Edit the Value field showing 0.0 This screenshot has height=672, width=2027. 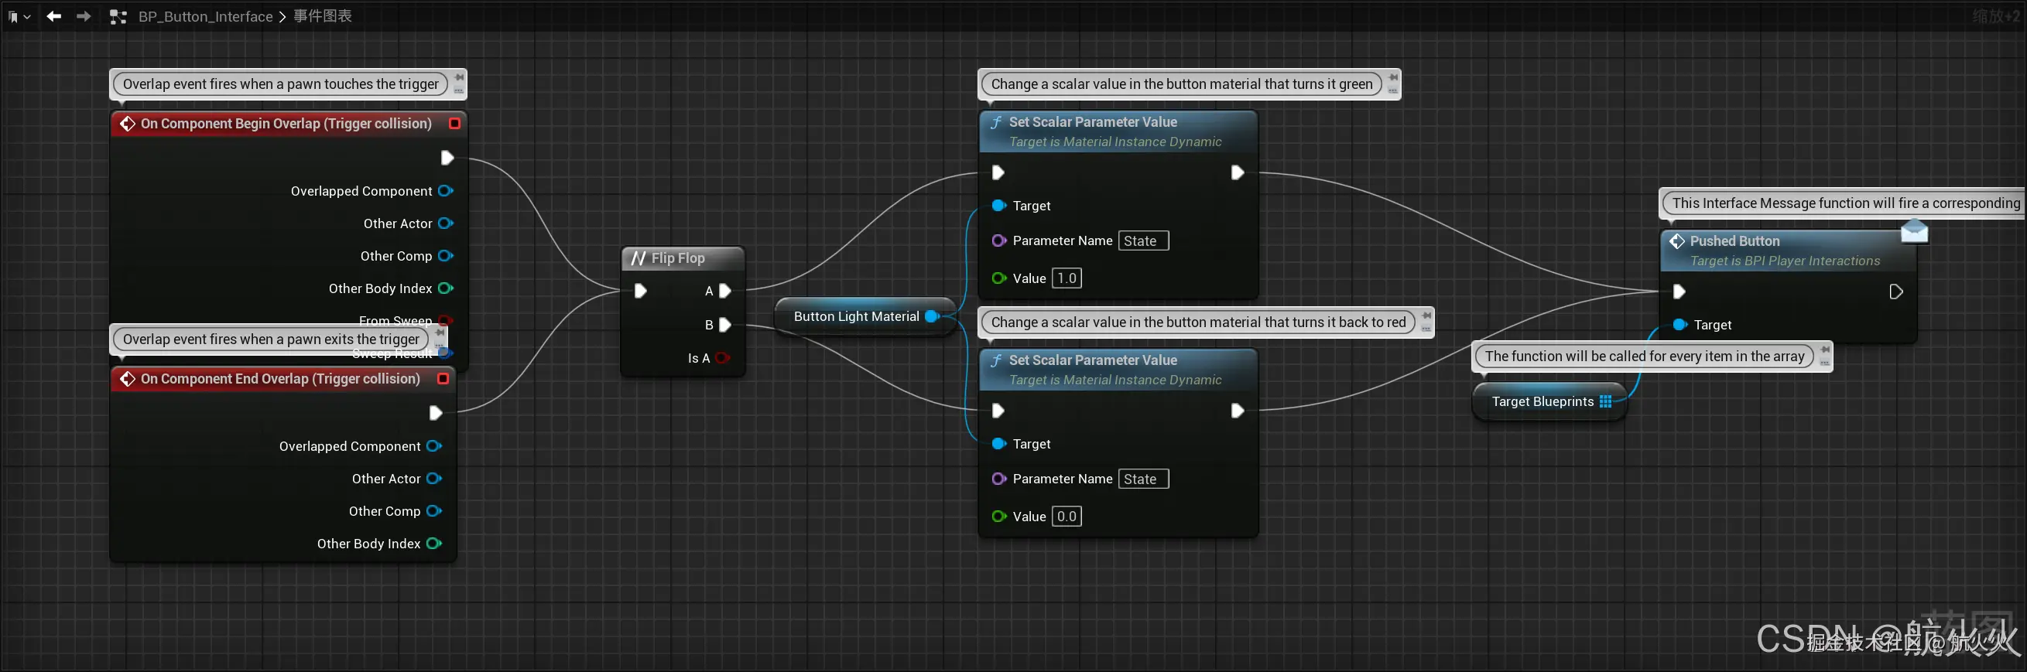pyautogui.click(x=1067, y=517)
